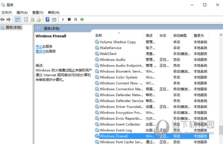This screenshot has height=144, width=223.
Task: Select Windows Encryption Provider row
Action: tap(152, 113)
